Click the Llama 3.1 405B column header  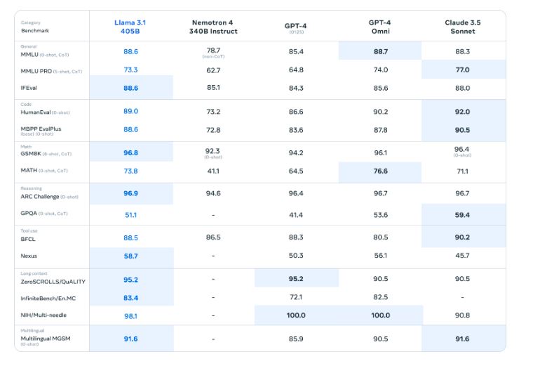point(130,27)
